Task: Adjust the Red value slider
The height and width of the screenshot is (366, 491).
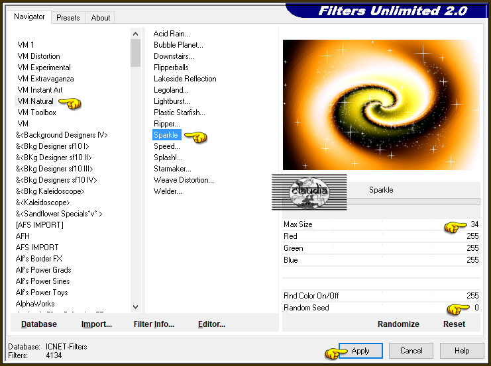Action: (x=381, y=236)
